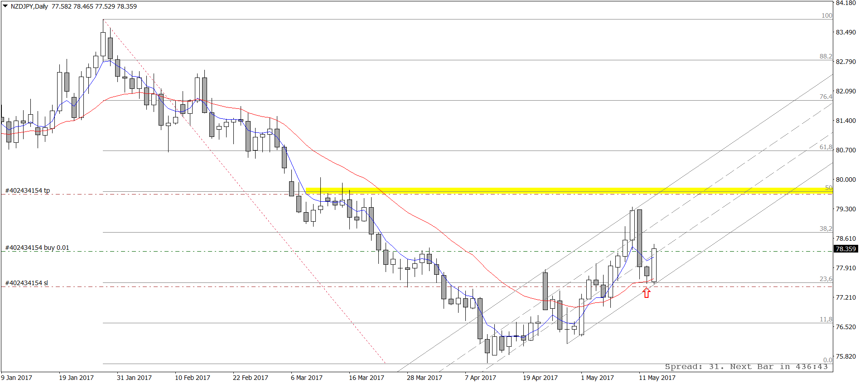Click the 83.490 price axis label

(x=846, y=32)
